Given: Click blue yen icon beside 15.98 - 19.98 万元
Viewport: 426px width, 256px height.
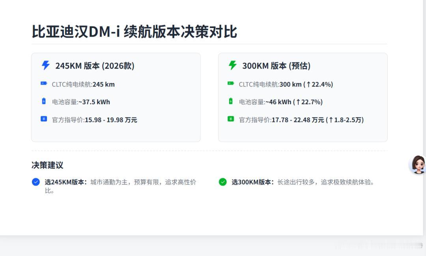Looking at the screenshot, I should [x=44, y=119].
